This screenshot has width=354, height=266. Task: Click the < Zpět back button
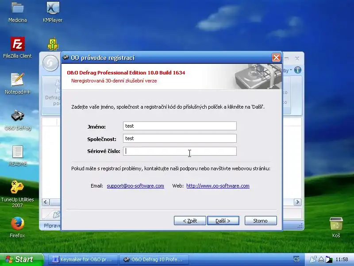[x=190, y=220]
